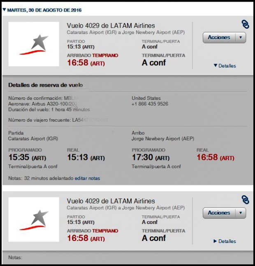Image resolution: width=255 pixels, height=266 pixels.
Task: Expand Detalles on the second flight
Action: [225, 241]
